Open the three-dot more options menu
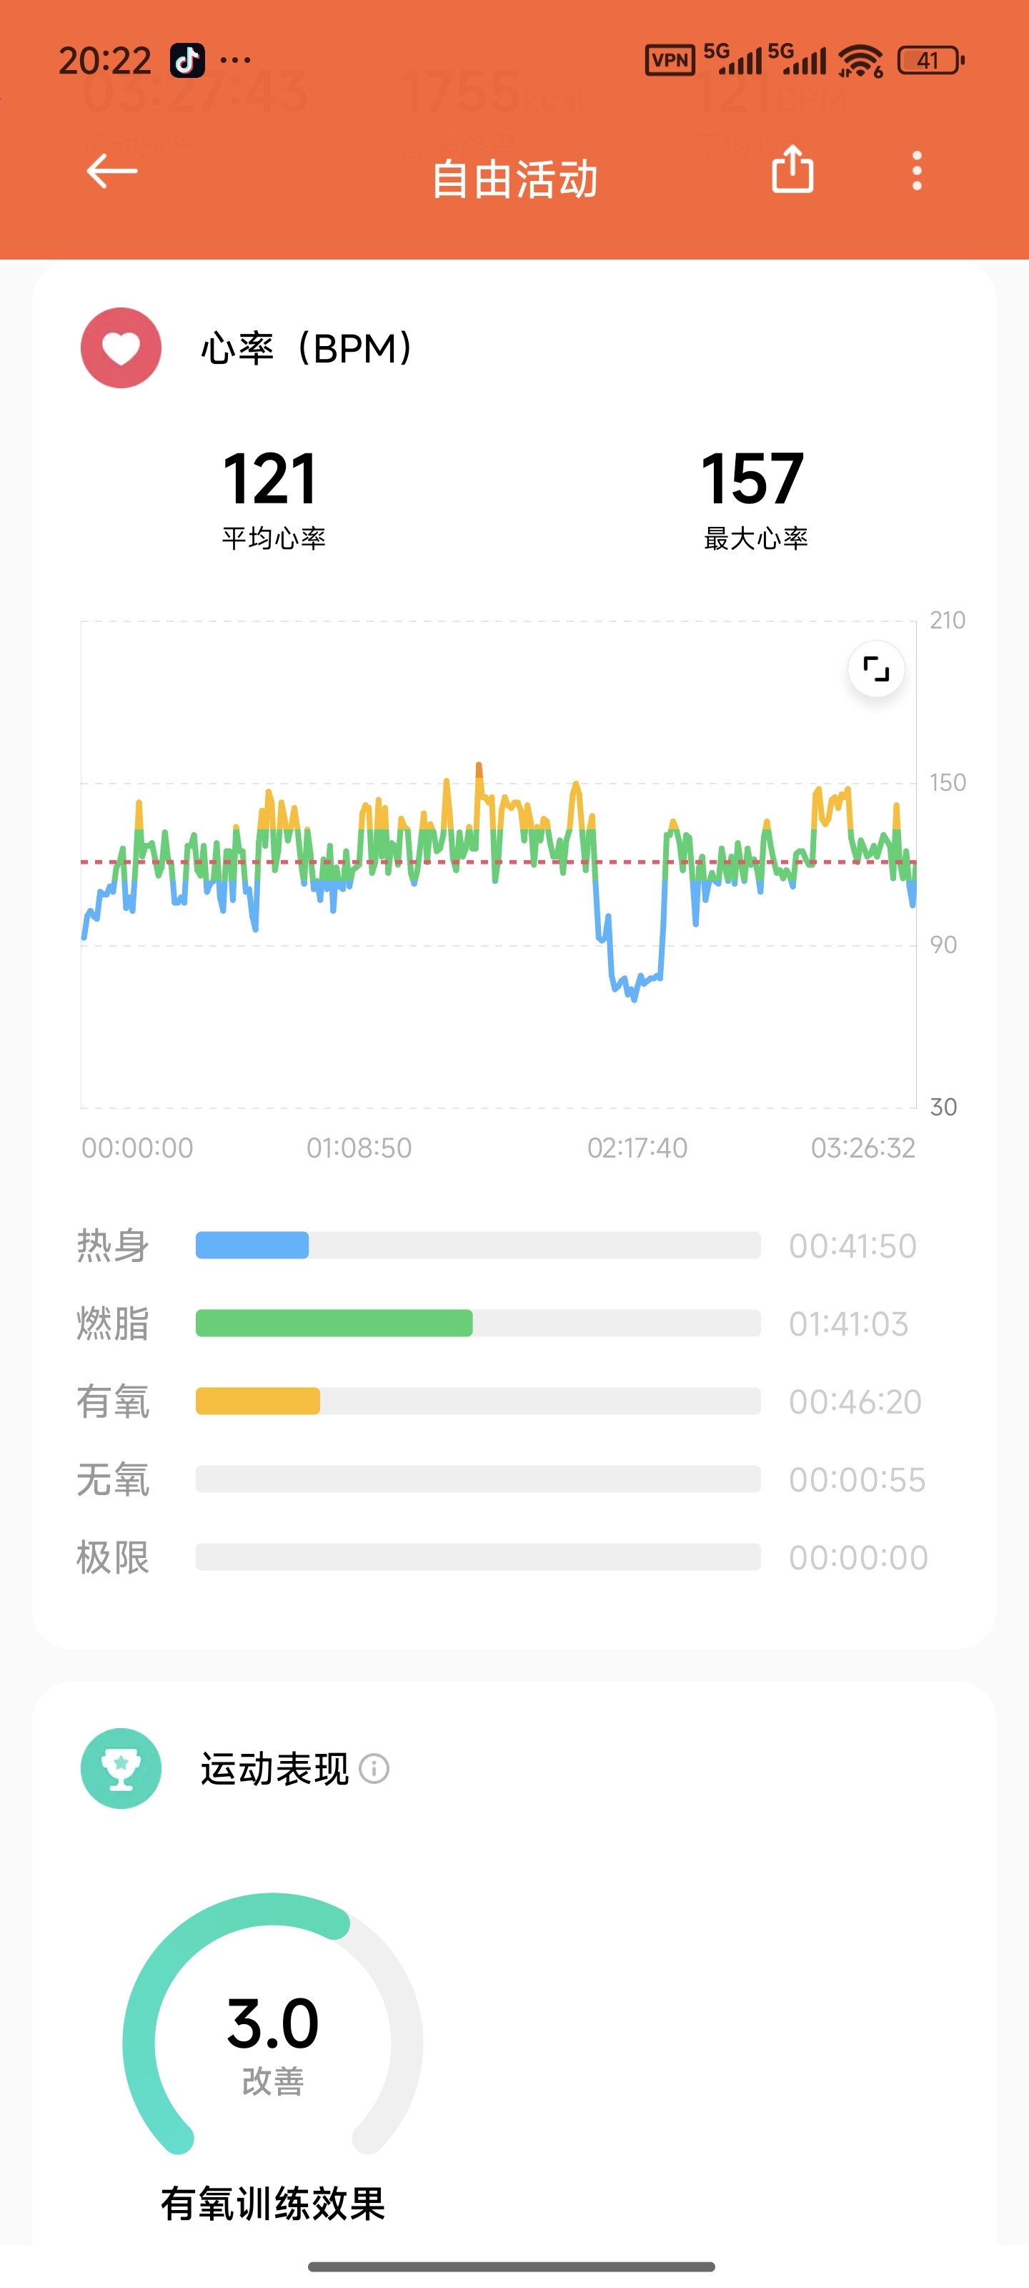 916,171
